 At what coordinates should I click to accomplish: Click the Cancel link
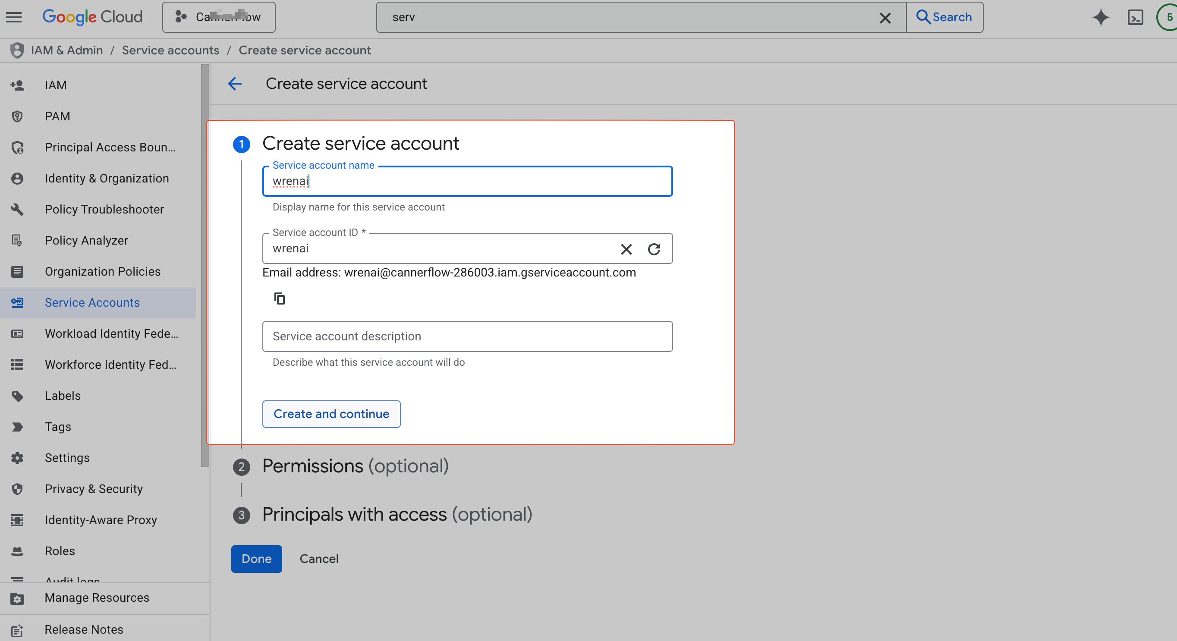[x=319, y=559]
